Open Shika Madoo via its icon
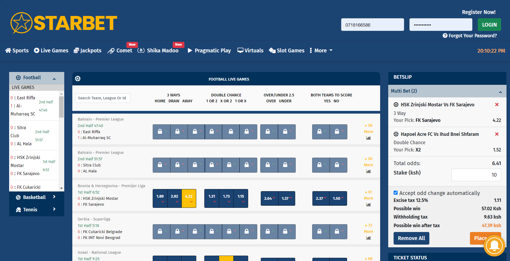 coord(141,50)
